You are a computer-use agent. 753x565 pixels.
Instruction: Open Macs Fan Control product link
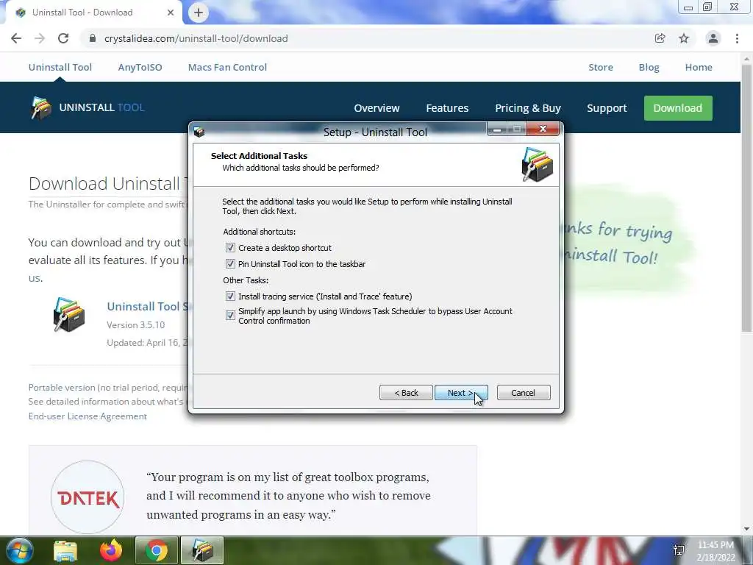(x=227, y=67)
